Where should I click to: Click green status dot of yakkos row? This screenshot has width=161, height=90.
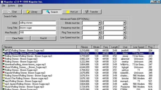click(x=4, y=70)
